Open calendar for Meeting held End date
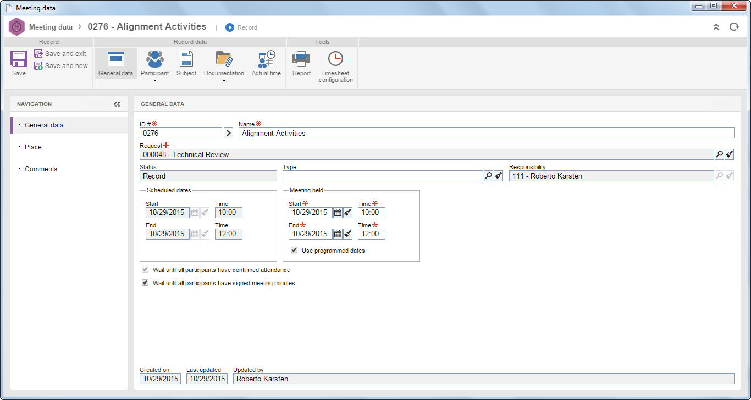 (x=338, y=234)
